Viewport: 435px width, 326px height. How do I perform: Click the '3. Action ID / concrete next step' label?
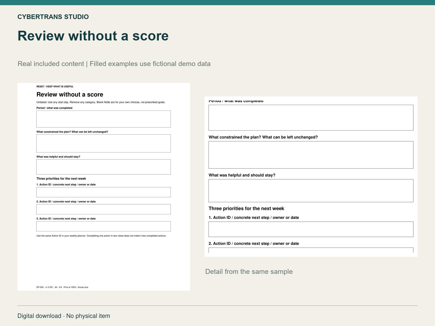[x=66, y=219]
